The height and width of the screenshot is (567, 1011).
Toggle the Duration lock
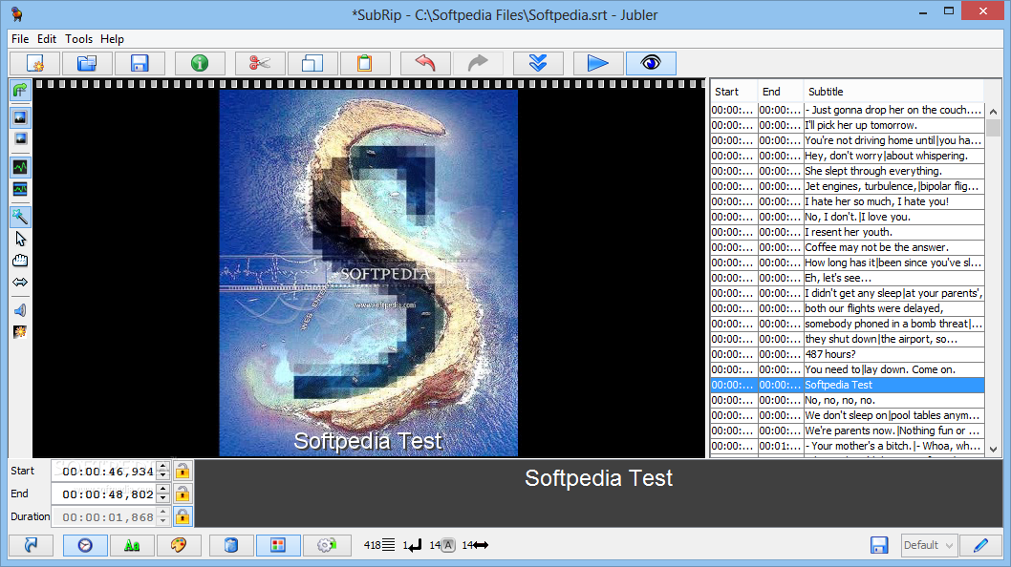tap(183, 516)
